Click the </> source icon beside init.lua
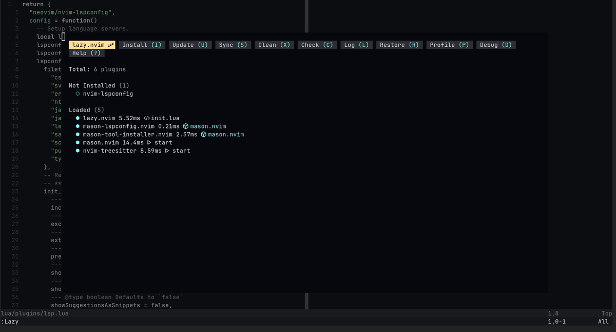Viewport: 616px width, 332px height. 146,118
